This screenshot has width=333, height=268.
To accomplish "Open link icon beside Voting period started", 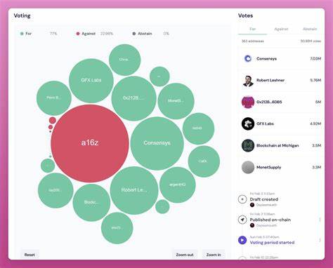I will point(320,240).
